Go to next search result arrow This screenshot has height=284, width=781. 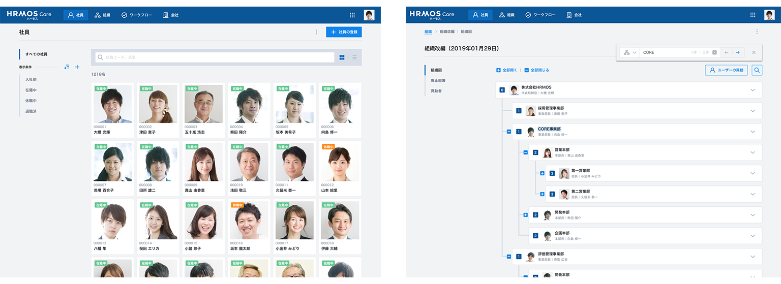tap(737, 52)
